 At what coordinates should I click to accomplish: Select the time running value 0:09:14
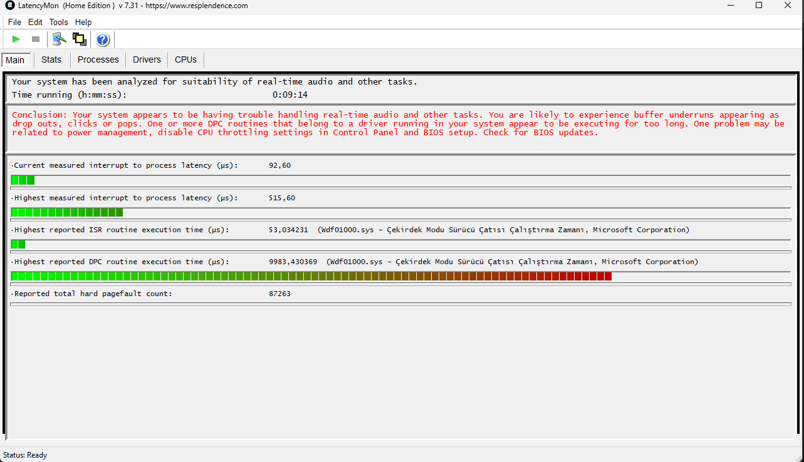coord(290,95)
